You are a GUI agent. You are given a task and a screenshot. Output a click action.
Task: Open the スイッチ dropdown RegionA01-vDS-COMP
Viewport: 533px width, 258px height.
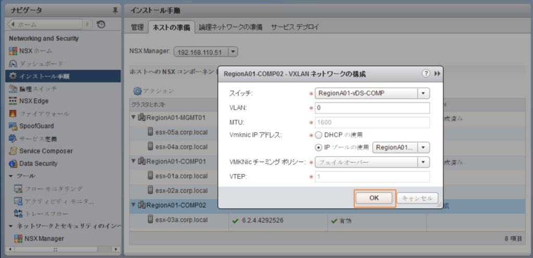pyautogui.click(x=372, y=93)
